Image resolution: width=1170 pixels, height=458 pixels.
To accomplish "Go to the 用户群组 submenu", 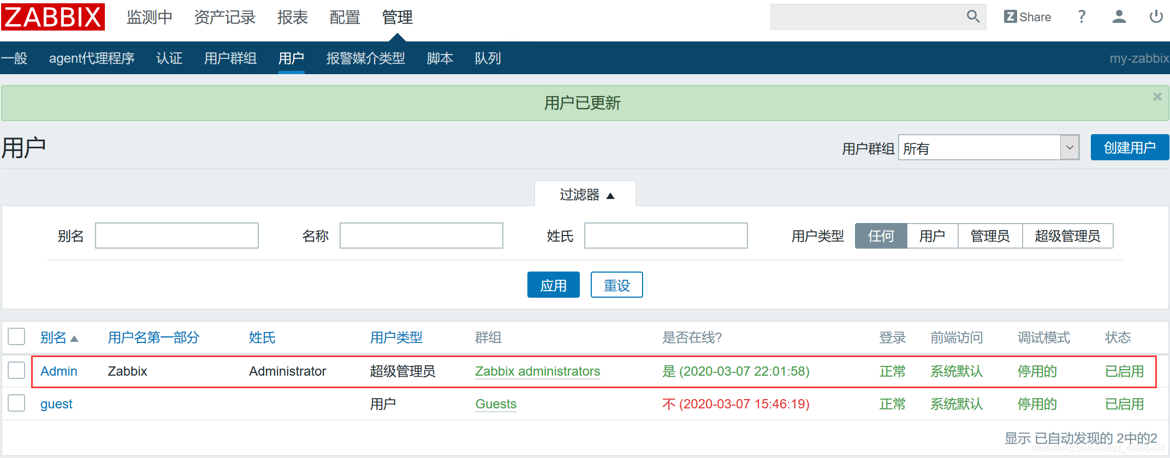I will click(x=230, y=58).
